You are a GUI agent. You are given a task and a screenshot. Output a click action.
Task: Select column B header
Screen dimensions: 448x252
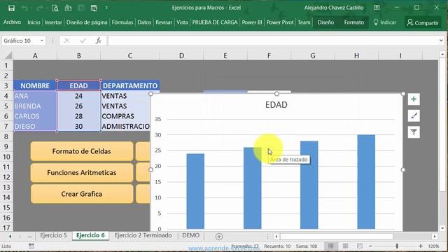click(79, 55)
